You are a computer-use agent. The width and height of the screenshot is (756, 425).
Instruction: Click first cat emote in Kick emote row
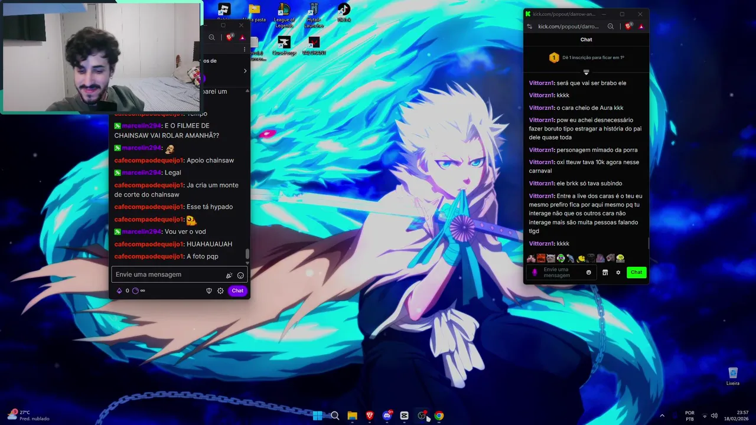coord(531,259)
